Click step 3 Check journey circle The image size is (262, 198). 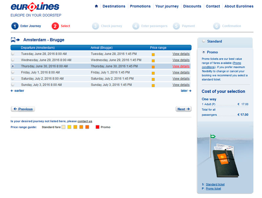pos(95,26)
